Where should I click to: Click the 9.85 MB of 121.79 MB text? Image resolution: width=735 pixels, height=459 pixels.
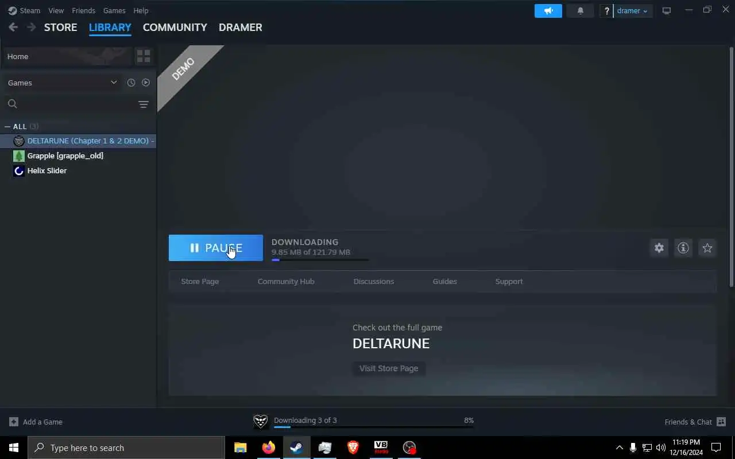click(x=311, y=252)
